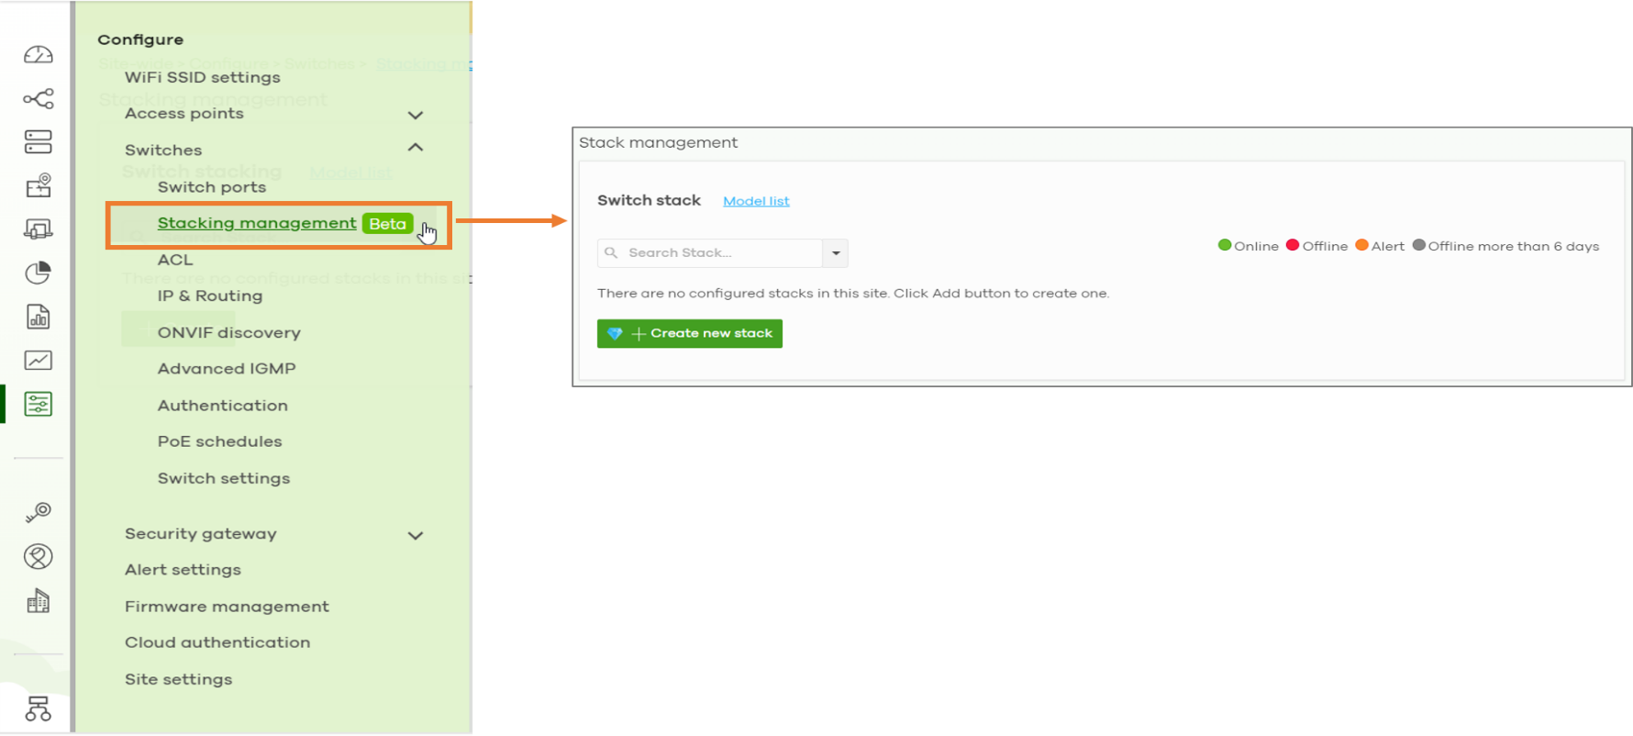1633x736 pixels.
Task: Open the Search Stack dropdown arrow
Action: click(x=836, y=253)
